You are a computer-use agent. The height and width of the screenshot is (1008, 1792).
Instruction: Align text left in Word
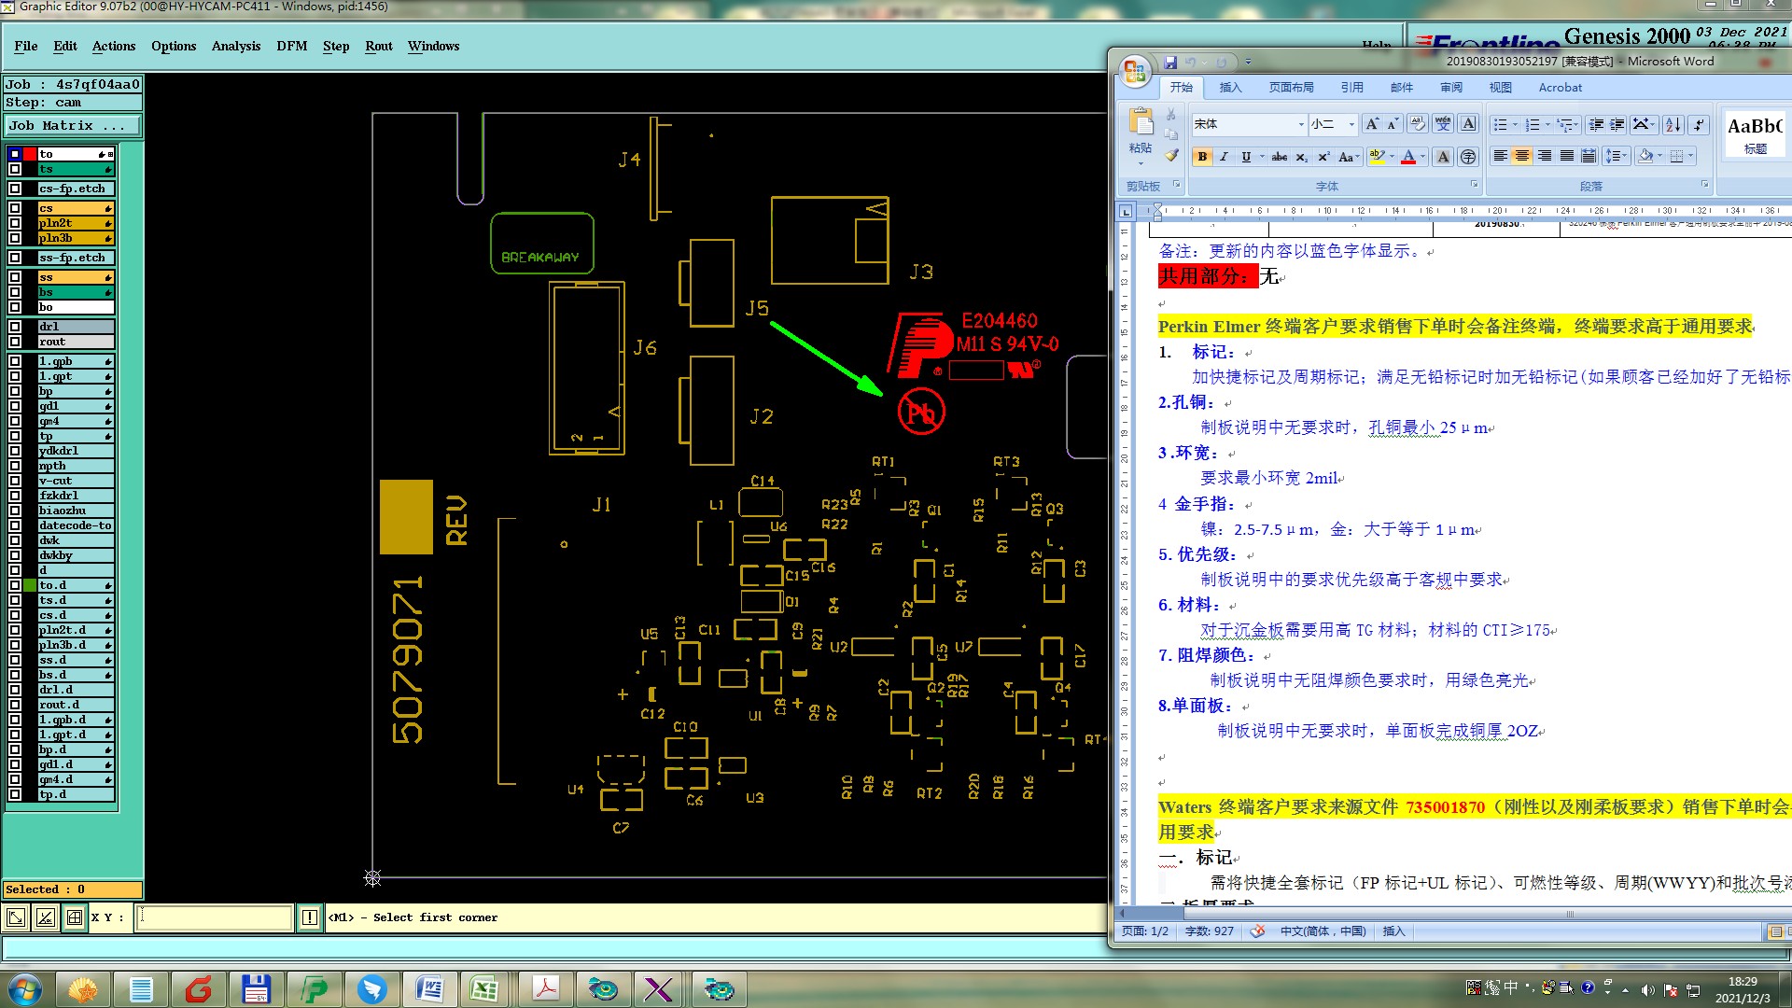1500,156
